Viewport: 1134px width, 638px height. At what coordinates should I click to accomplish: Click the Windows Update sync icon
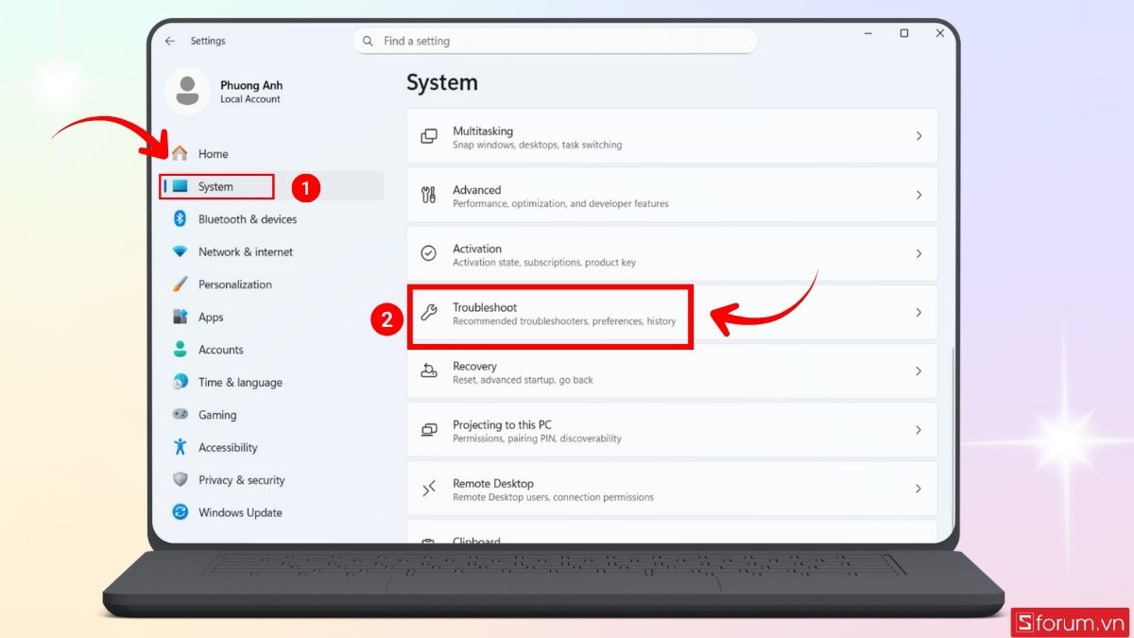[x=180, y=512]
